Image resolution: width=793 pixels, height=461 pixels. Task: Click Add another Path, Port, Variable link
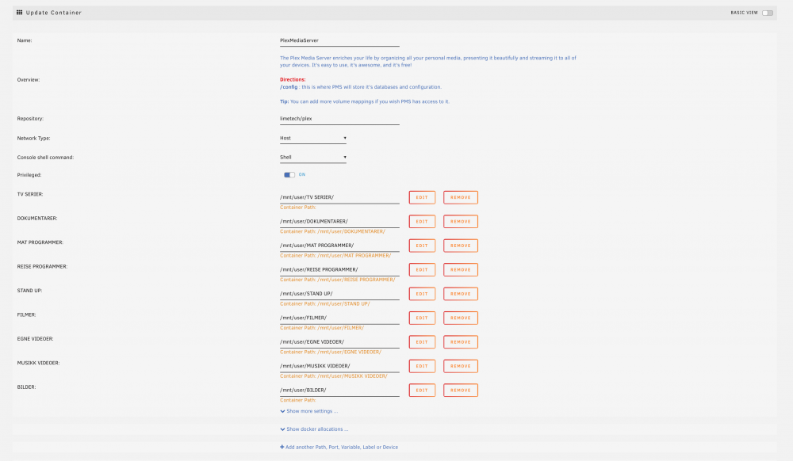point(339,448)
